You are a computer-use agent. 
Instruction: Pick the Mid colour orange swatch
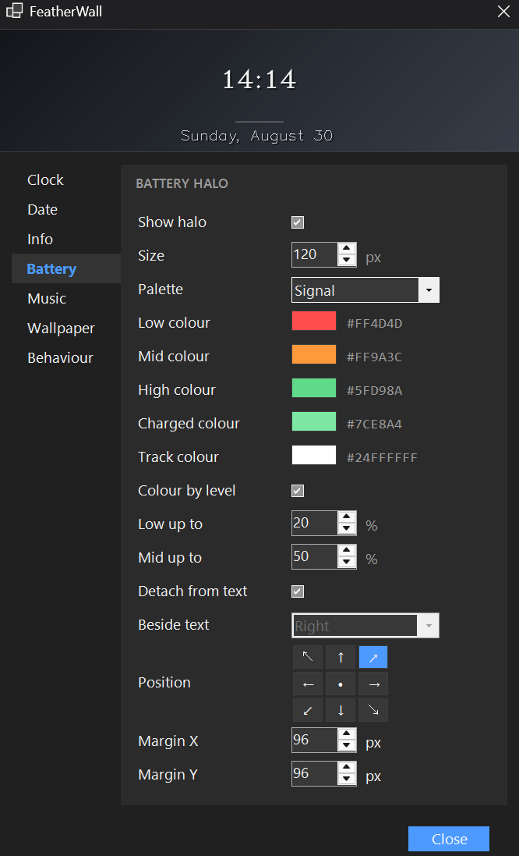314,354
